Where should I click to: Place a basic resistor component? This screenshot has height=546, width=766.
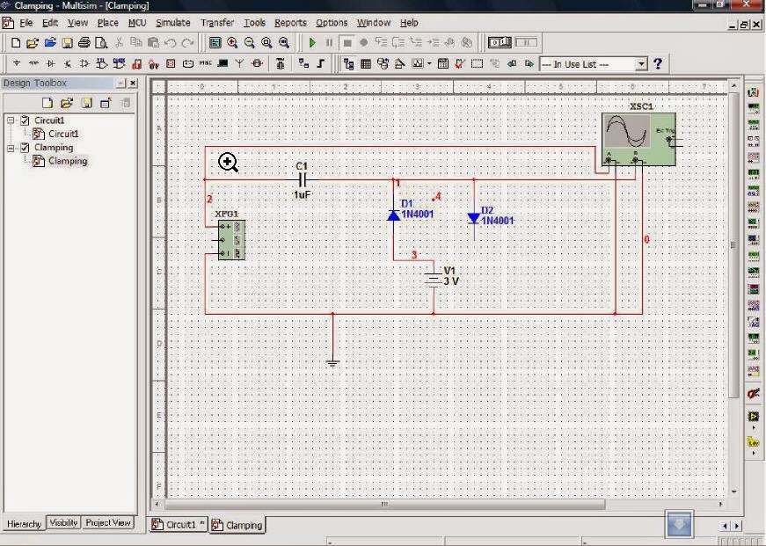[33, 64]
